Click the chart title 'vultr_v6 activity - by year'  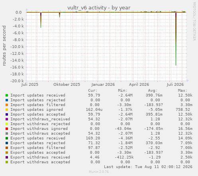click(x=99, y=8)
